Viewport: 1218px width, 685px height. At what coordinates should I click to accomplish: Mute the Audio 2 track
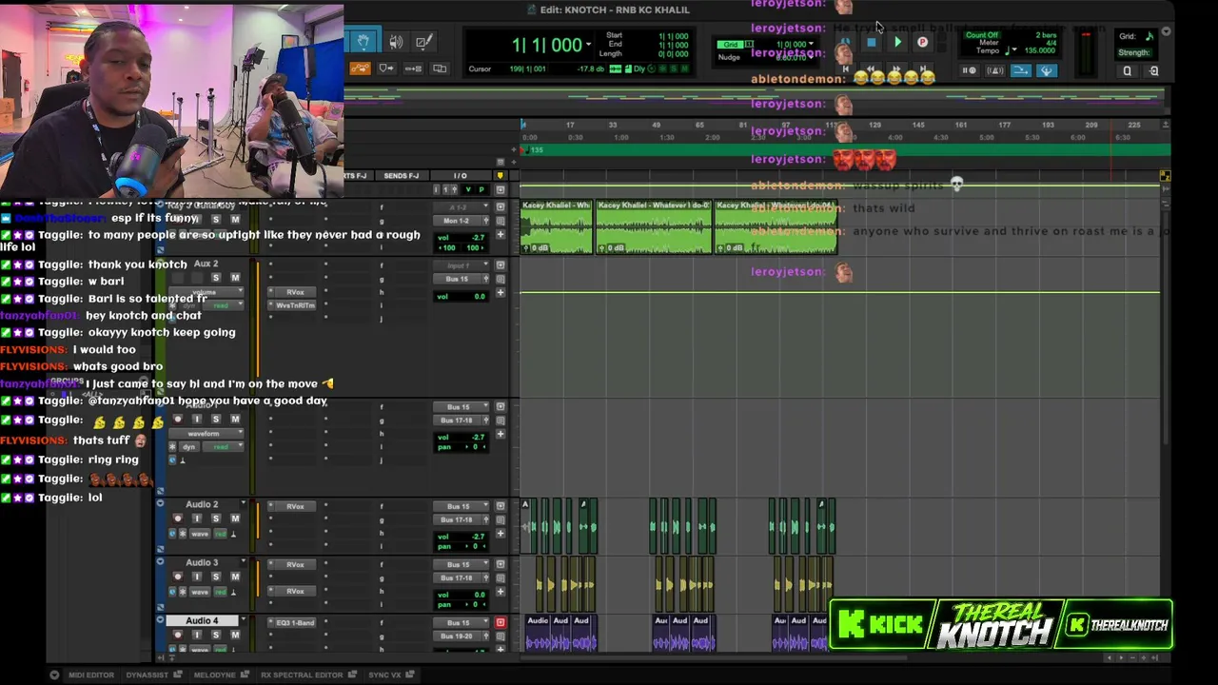(234, 519)
